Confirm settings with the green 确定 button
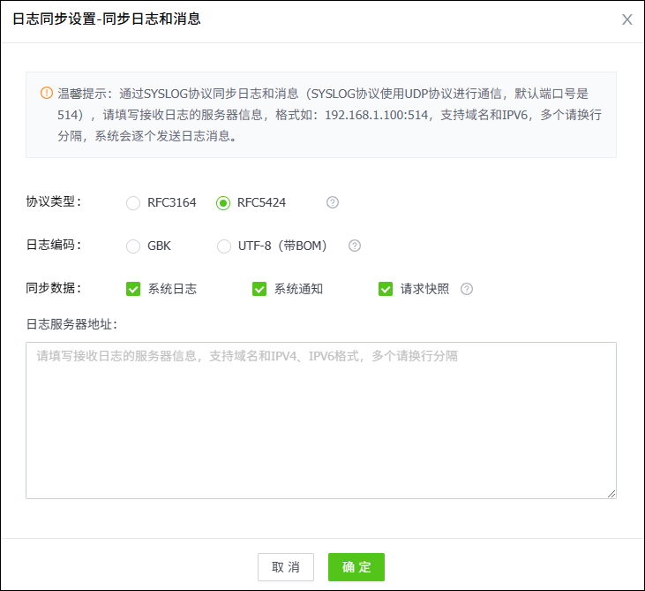The width and height of the screenshot is (645, 591). tap(356, 567)
